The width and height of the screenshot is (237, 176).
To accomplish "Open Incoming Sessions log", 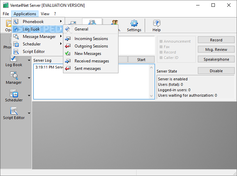I will [x=91, y=39].
